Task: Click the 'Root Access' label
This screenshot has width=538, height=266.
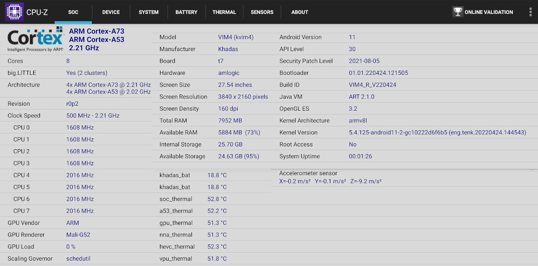Action: tap(296, 145)
